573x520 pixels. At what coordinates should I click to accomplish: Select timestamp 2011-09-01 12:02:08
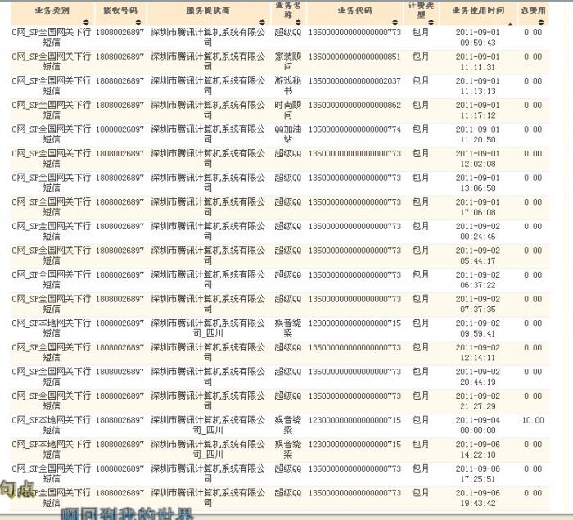(x=478, y=159)
